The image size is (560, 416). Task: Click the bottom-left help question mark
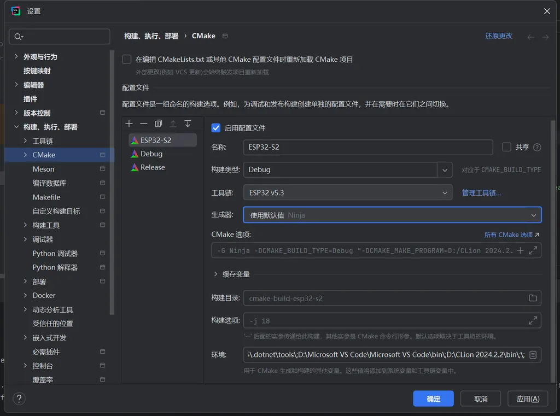(19, 399)
